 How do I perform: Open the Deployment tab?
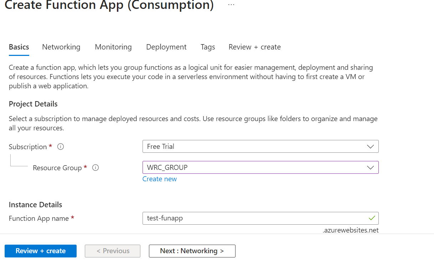(x=166, y=47)
